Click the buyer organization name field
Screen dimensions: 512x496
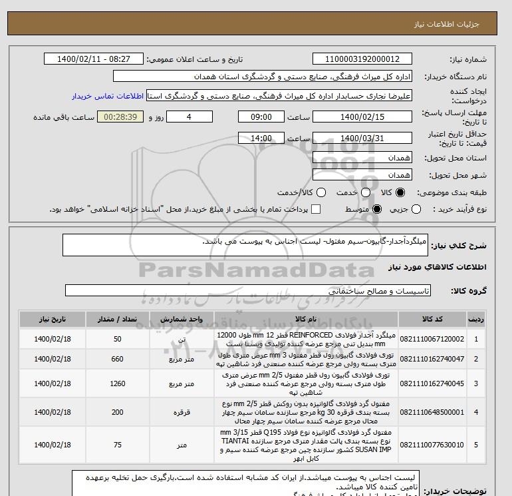263,76
